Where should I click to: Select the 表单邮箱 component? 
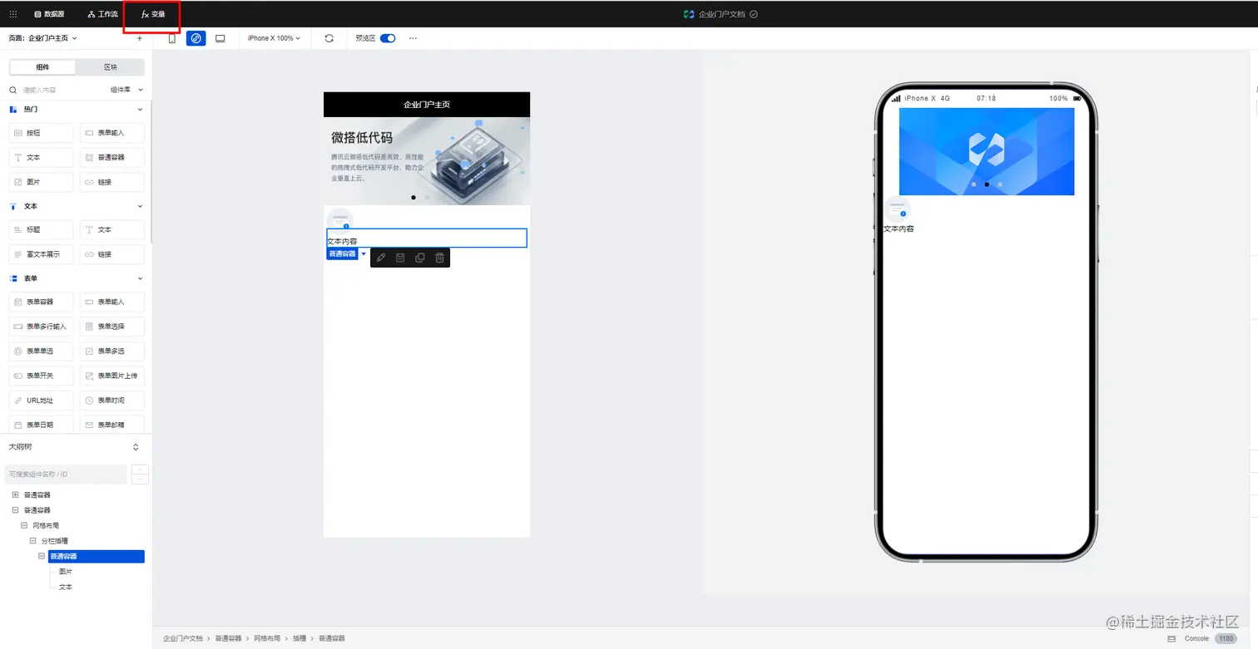[x=112, y=425]
